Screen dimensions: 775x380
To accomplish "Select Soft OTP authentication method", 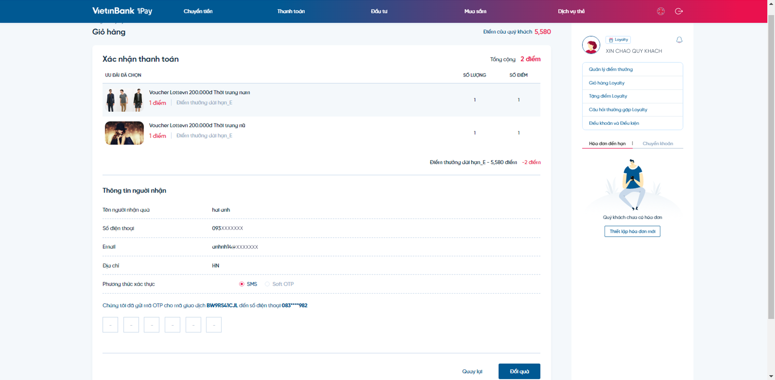I will coord(268,284).
